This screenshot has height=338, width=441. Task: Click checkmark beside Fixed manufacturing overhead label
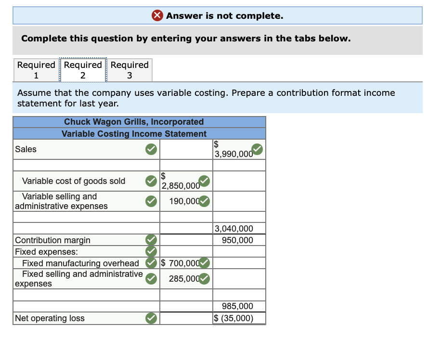(x=151, y=263)
